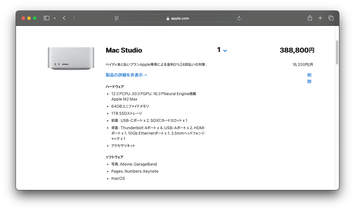Go forward to the next page
Screen dimensions: 355x211
tap(74, 18)
